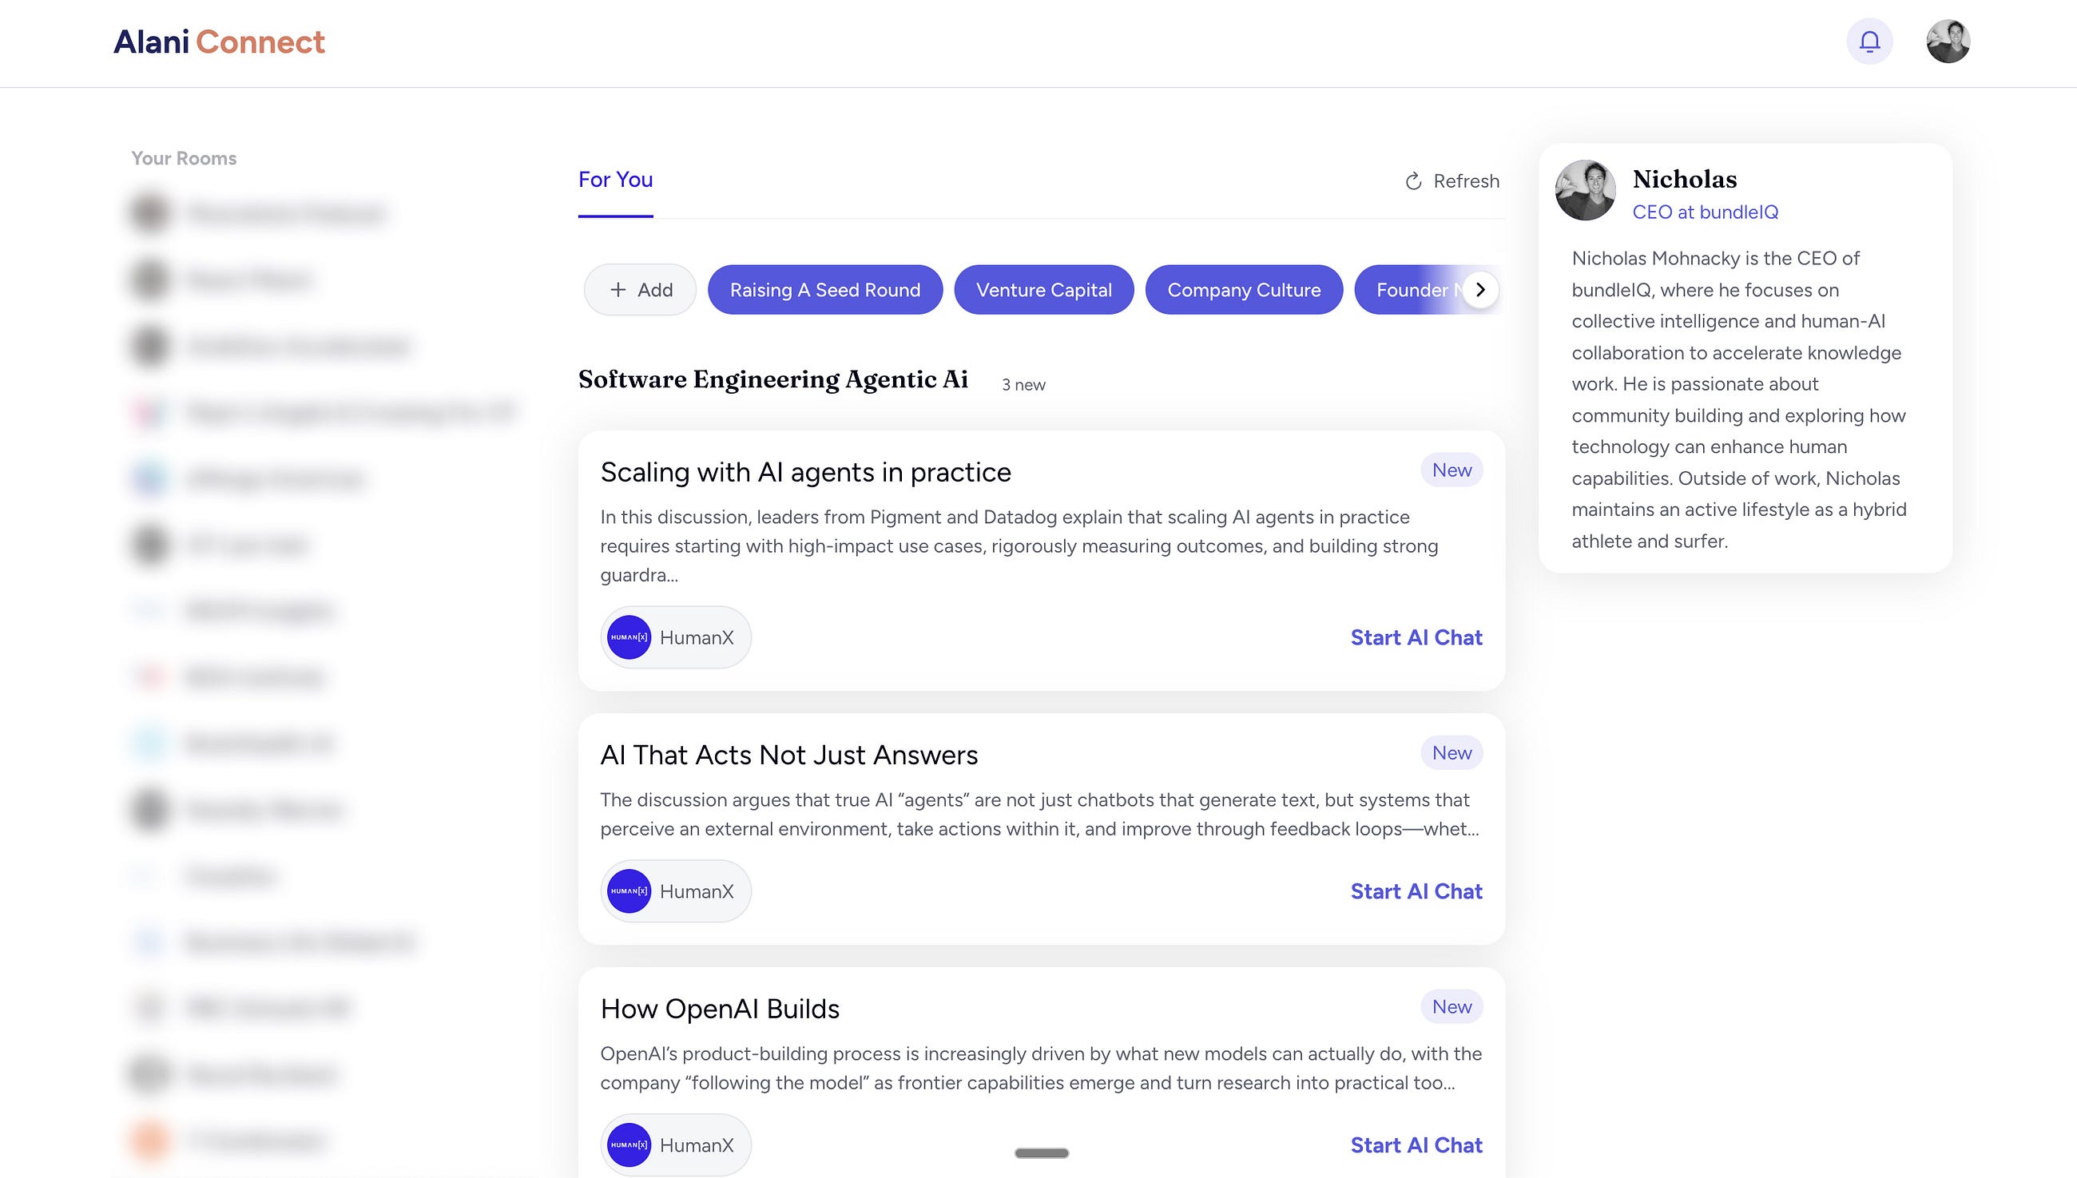Click Add to add a new topic

[640, 290]
